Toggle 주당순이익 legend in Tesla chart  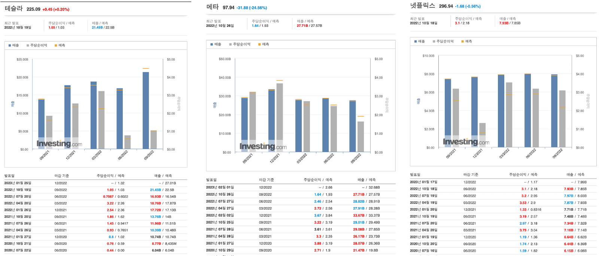37,45
